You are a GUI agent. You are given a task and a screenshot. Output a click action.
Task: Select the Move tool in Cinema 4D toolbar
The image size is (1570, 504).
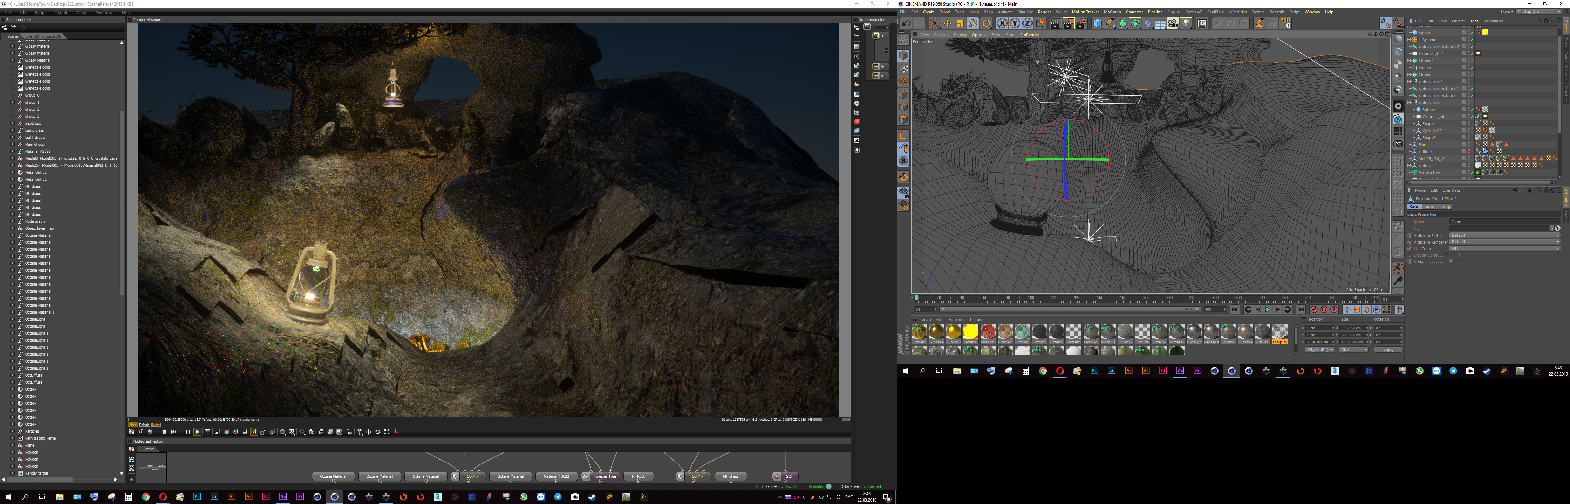948,23
